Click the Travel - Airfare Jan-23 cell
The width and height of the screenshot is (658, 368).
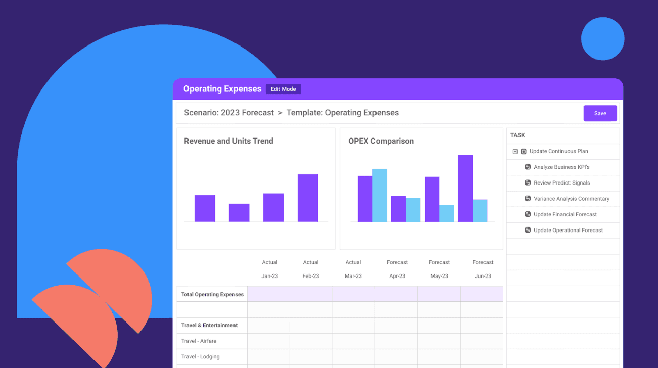click(268, 341)
